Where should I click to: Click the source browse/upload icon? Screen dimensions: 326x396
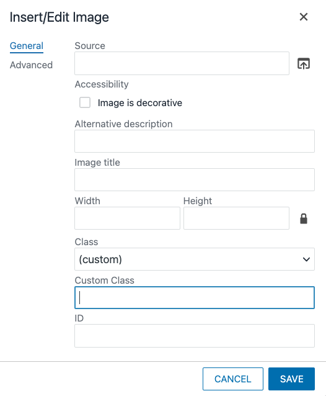pos(304,63)
